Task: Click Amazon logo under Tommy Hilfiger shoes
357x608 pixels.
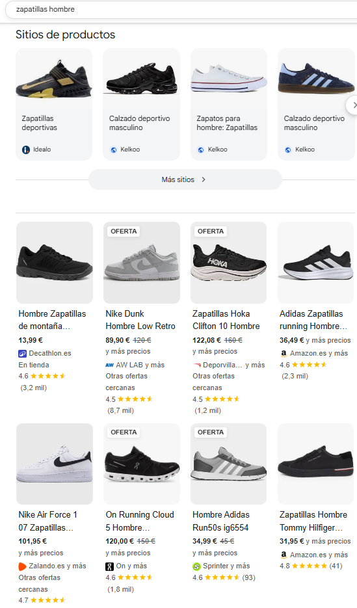Action: coord(284,555)
